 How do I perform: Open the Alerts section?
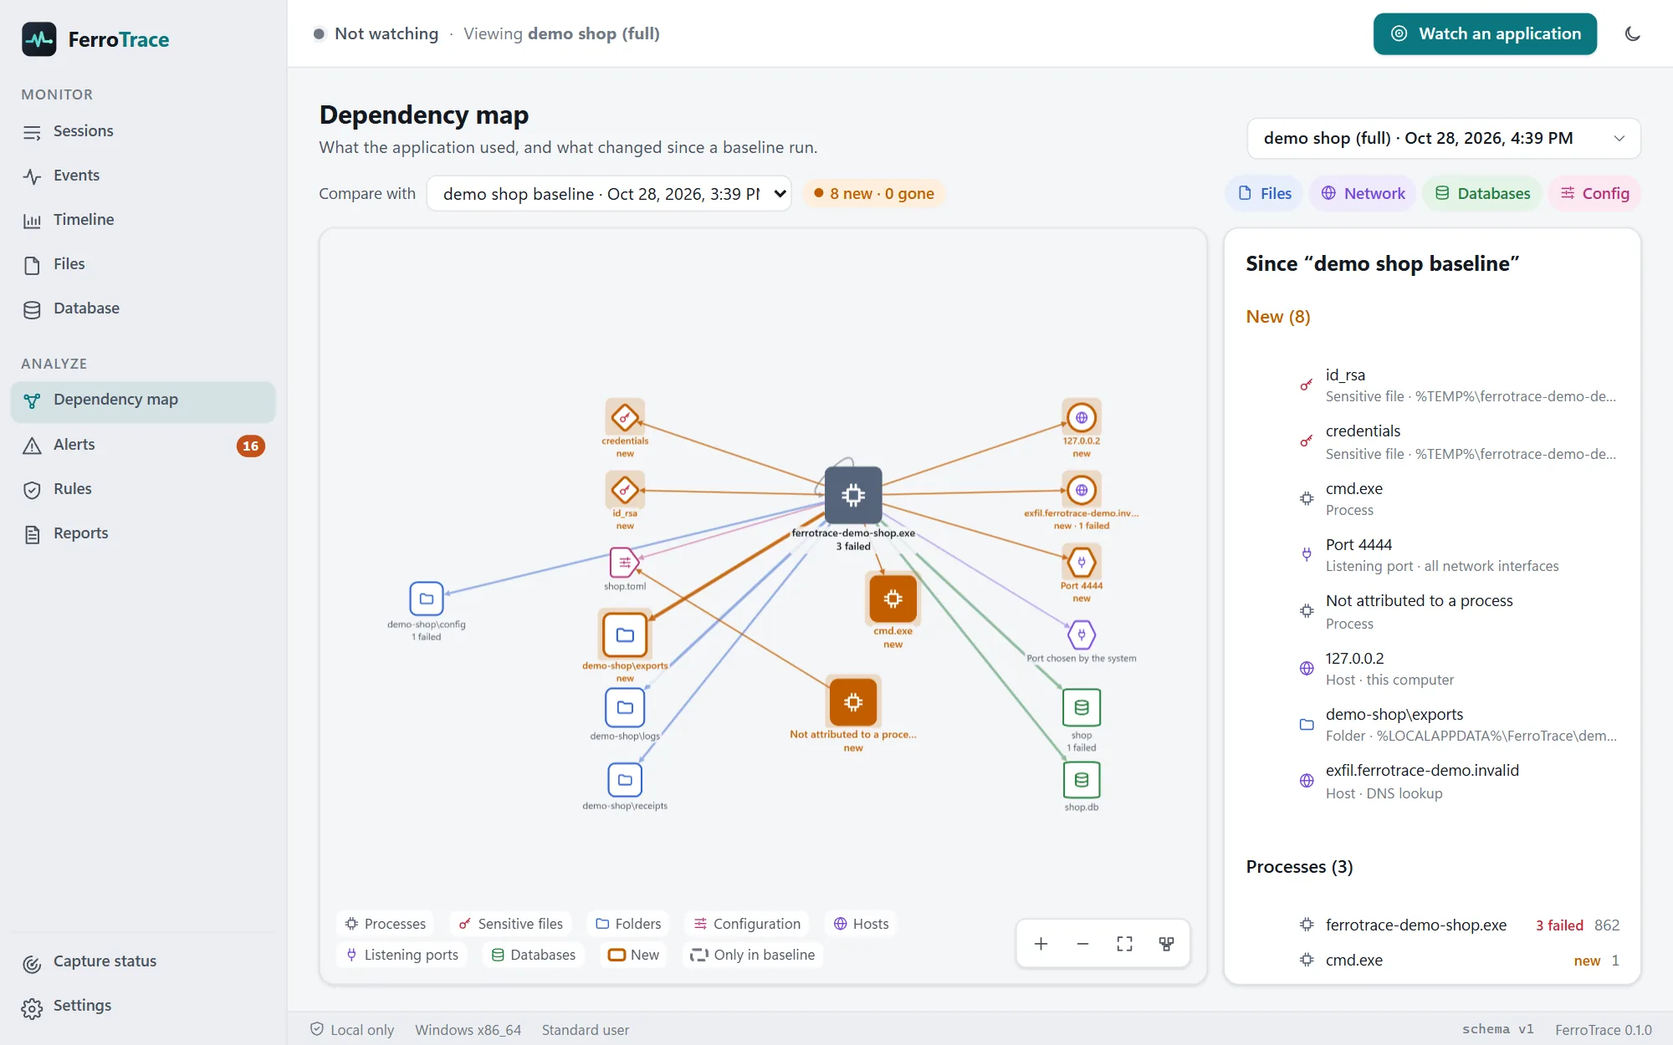point(143,445)
